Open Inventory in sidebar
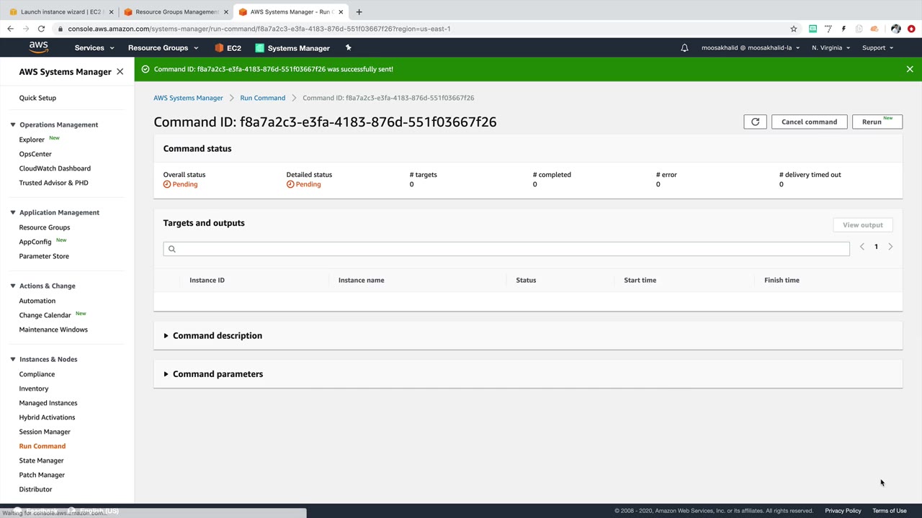The height and width of the screenshot is (518, 922). point(34,388)
